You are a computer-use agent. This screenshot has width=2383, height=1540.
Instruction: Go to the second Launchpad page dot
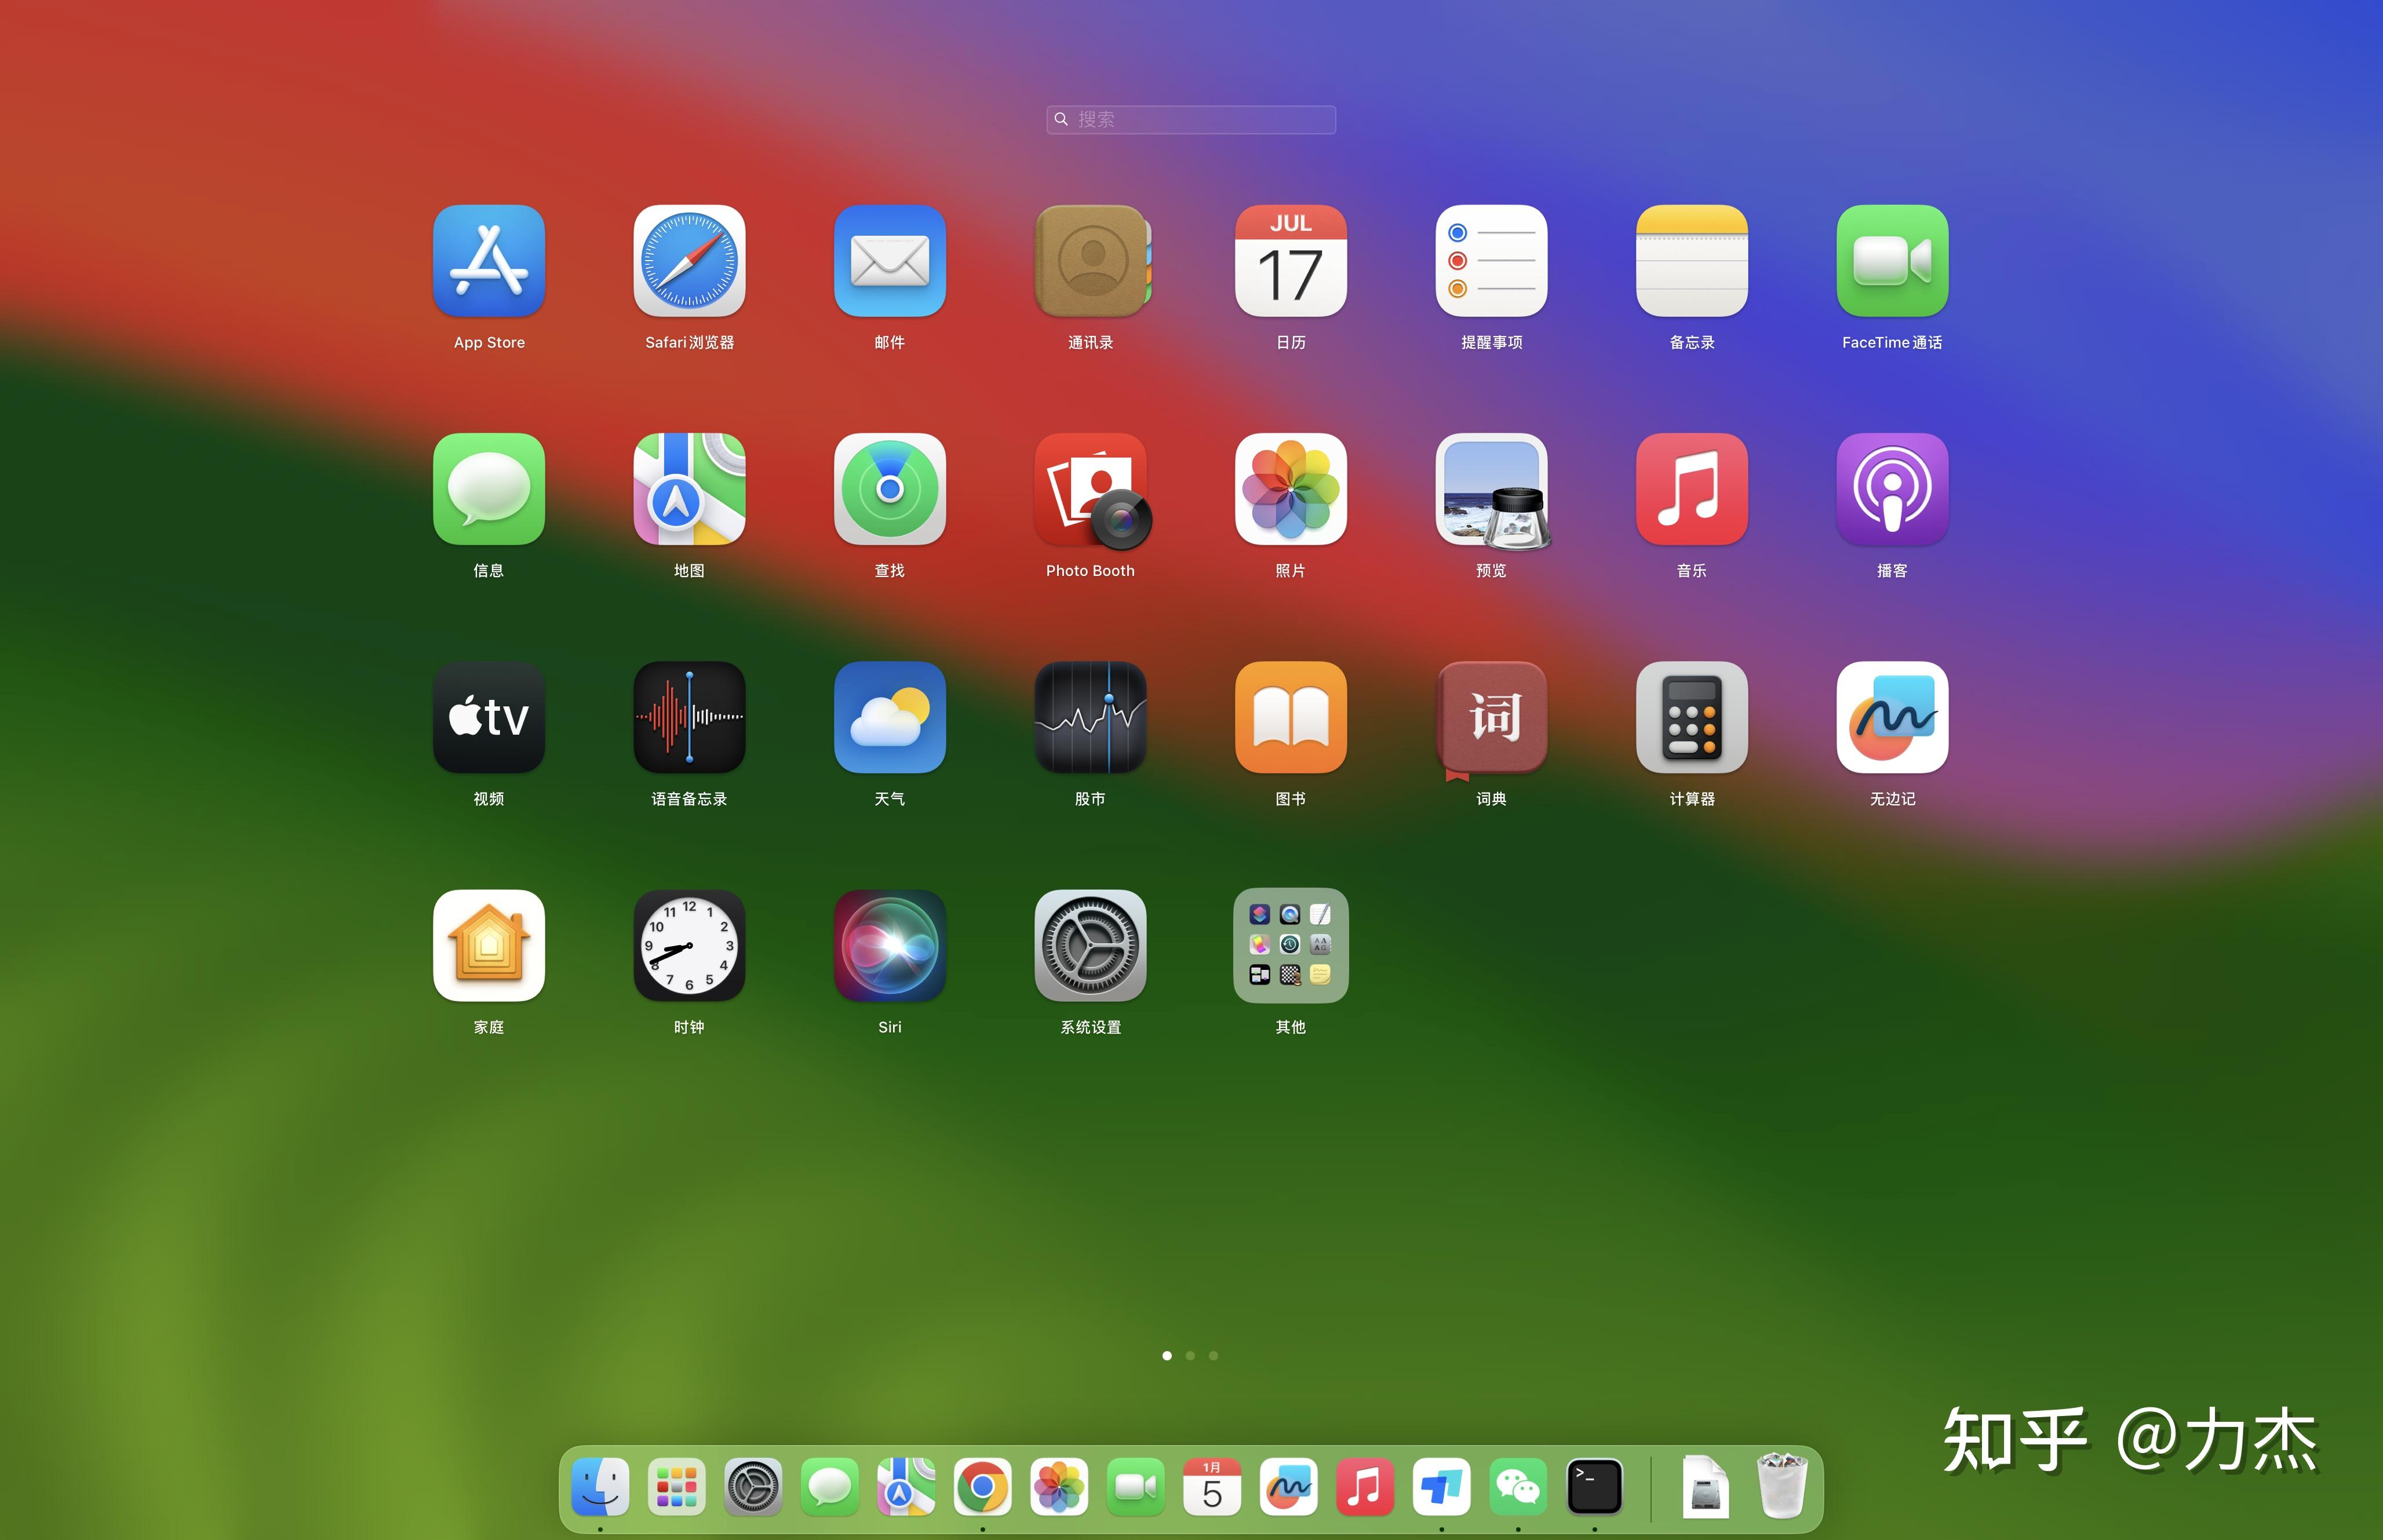pyautogui.click(x=1190, y=1355)
